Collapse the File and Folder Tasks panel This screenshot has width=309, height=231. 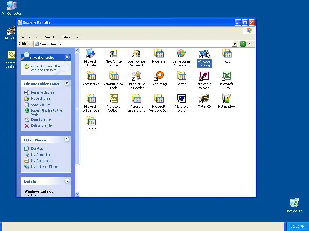click(x=67, y=83)
